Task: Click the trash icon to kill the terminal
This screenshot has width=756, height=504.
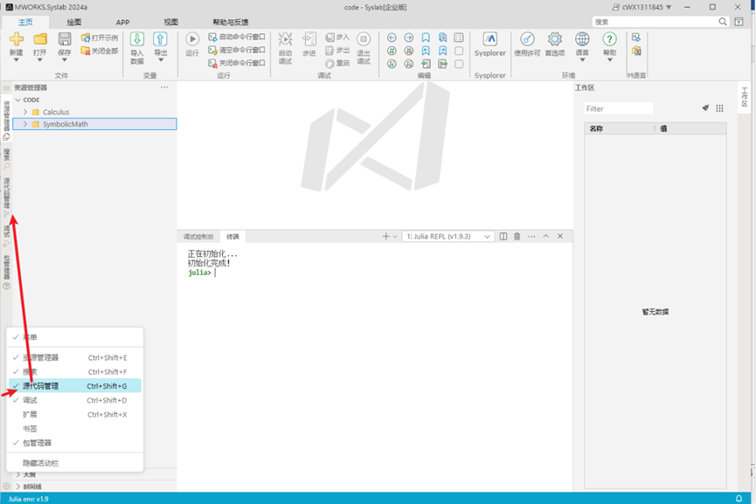Action: coord(517,236)
